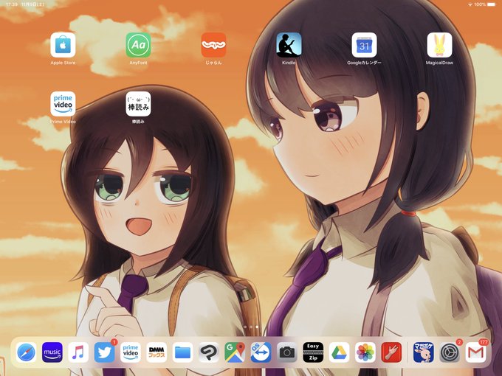This screenshot has width=502, height=376.
Task: Launch Apple Music from the dock
Action: (x=78, y=352)
